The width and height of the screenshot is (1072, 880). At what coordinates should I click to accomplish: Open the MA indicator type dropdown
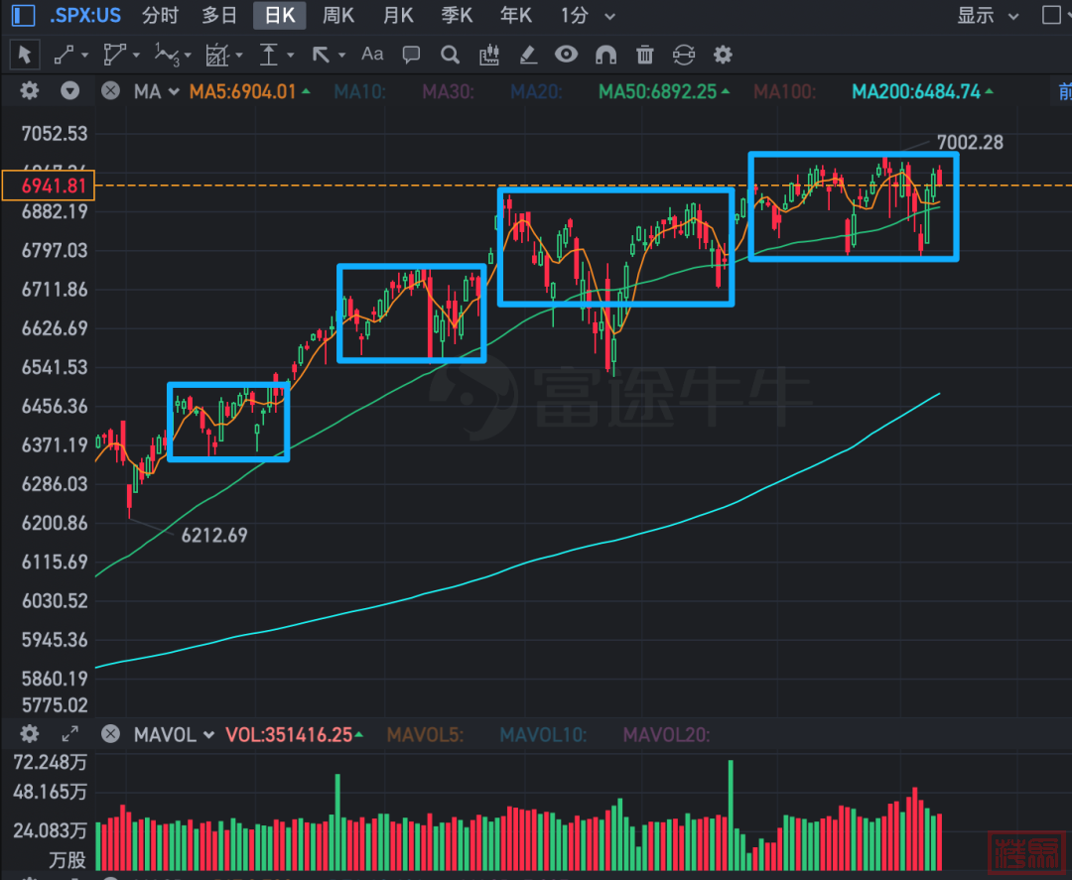157,91
